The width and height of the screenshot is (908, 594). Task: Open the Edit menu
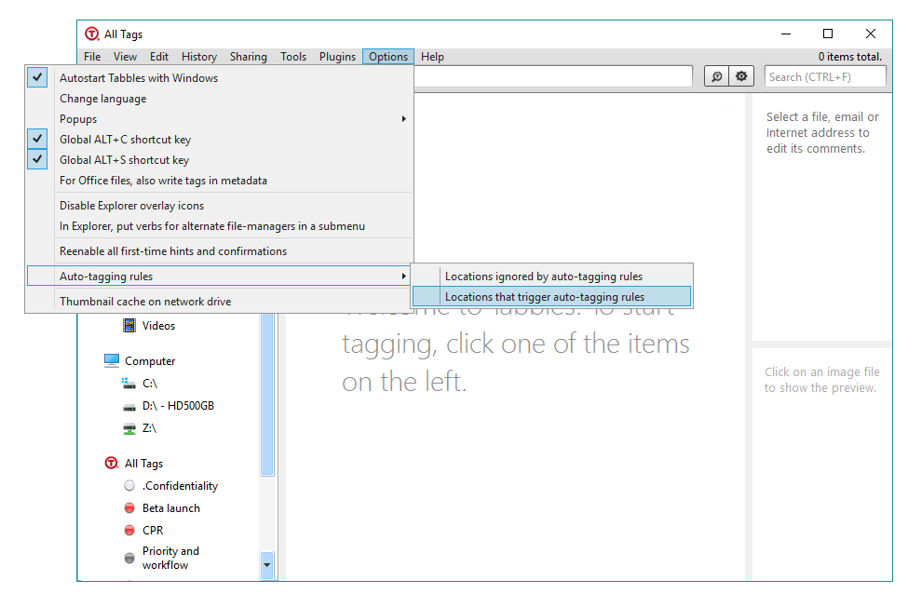click(x=159, y=57)
